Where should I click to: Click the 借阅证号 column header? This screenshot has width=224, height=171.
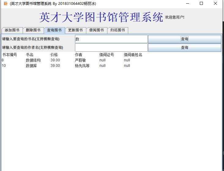pos(106,55)
